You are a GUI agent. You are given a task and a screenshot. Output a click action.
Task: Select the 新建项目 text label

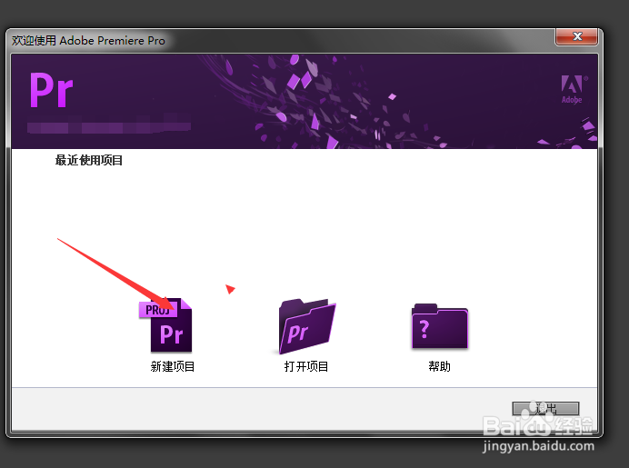173,366
